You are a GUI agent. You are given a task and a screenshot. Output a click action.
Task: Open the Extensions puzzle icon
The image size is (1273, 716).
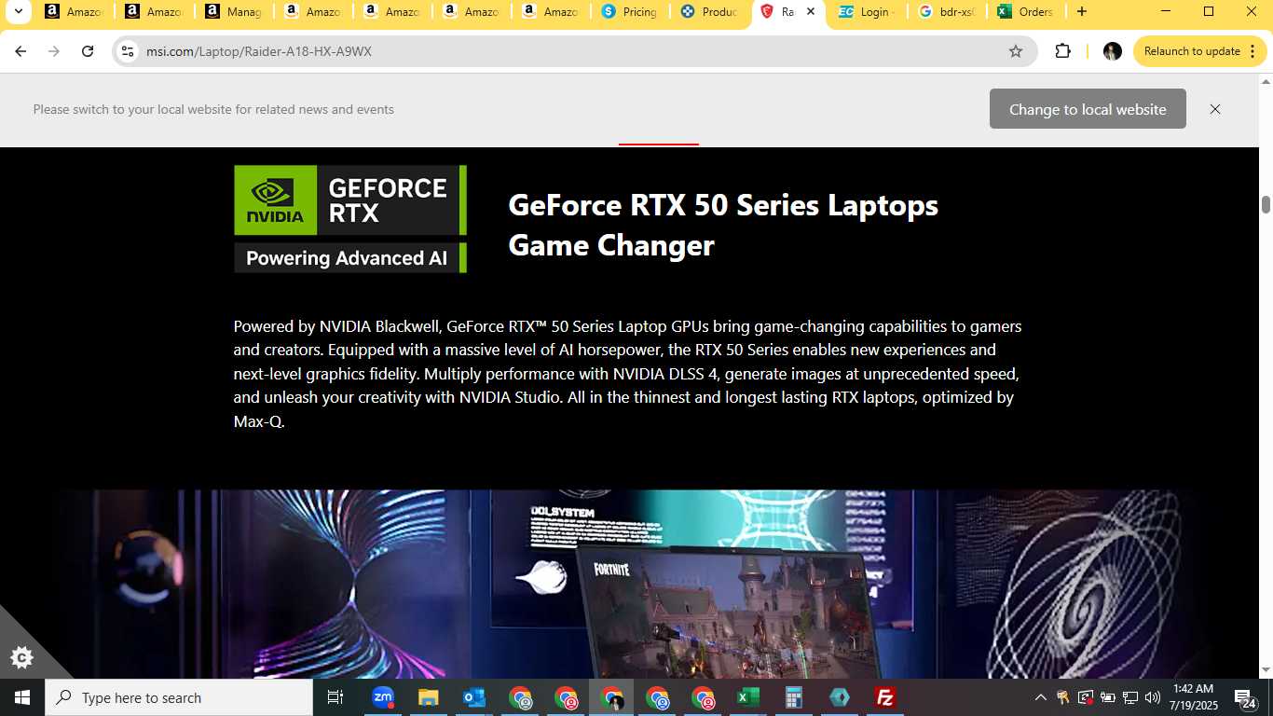click(x=1063, y=51)
